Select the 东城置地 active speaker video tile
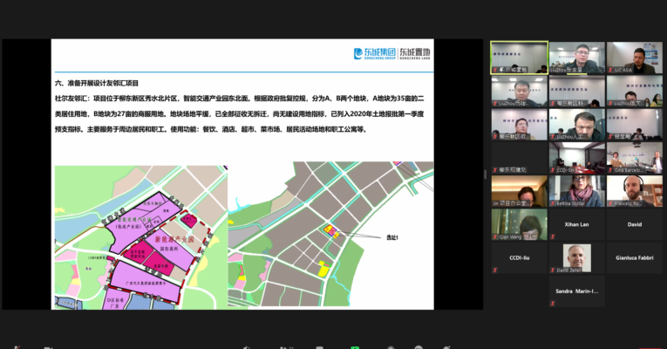 519,58
